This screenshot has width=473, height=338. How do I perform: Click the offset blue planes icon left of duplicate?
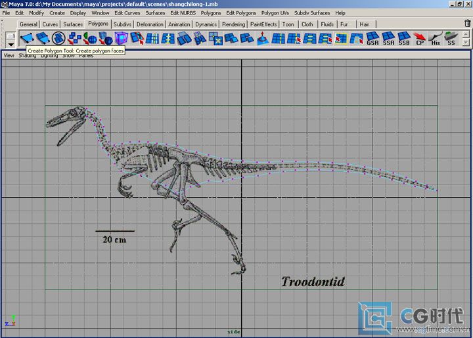pos(231,38)
